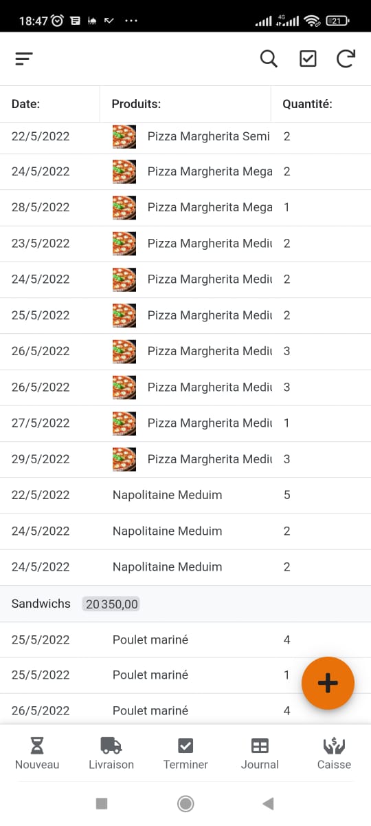Viewport: 371px width, 826px height.
Task: Tap the 20 350,00 total badge
Action: pyautogui.click(x=111, y=604)
